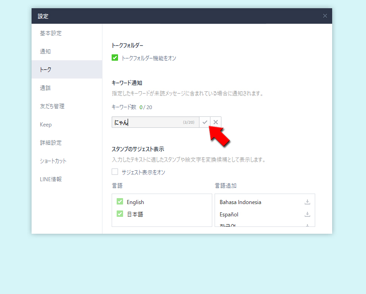
Task: Cancel keyword entry using the X icon
Action: click(215, 122)
